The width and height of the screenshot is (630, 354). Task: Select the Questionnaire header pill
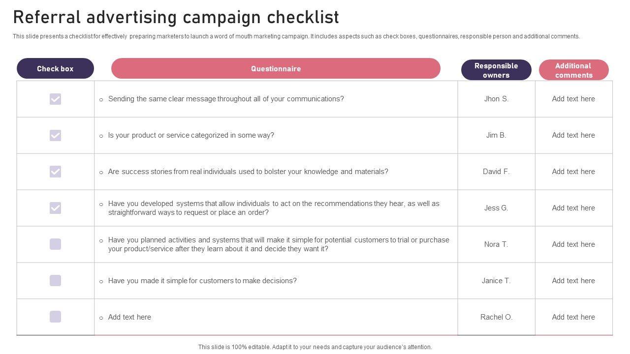tap(276, 69)
